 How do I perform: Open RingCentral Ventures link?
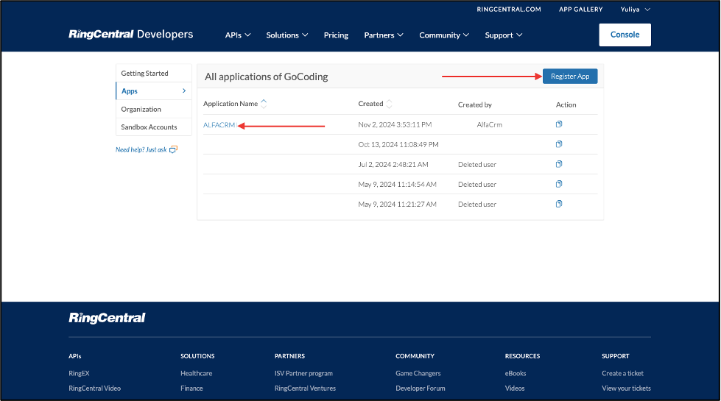coord(305,388)
